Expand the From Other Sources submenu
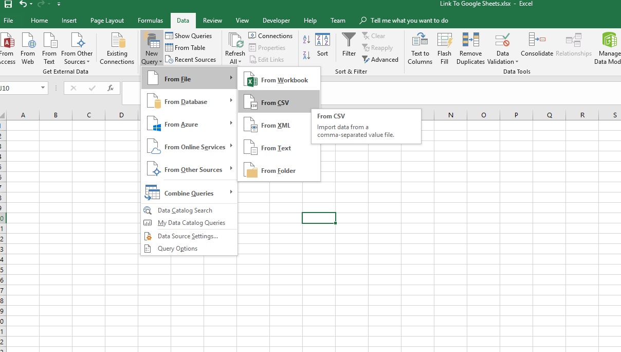 [189, 169]
